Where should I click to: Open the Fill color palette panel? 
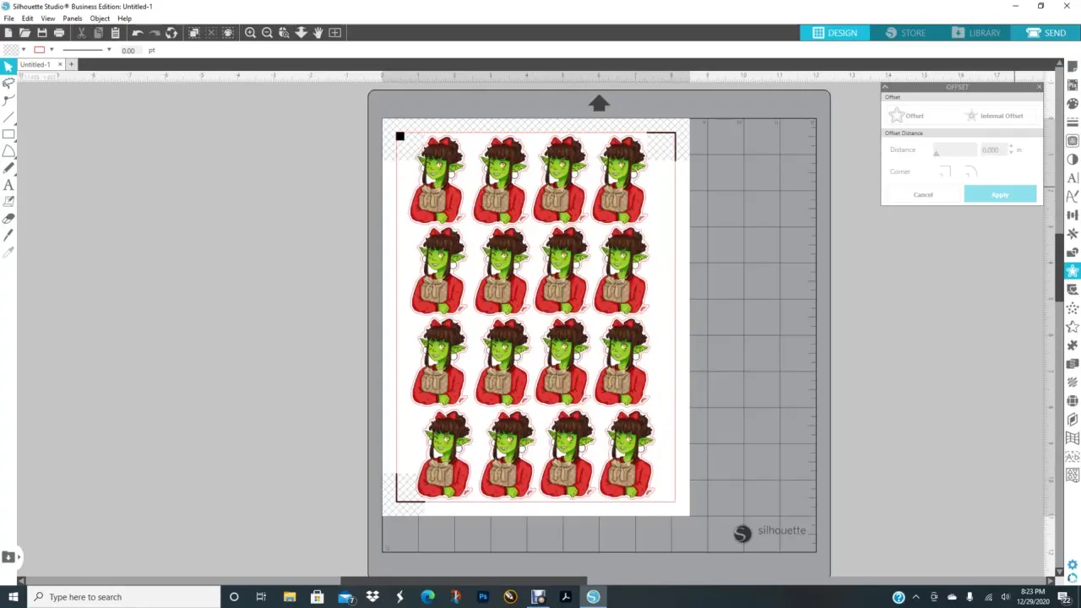(1073, 104)
